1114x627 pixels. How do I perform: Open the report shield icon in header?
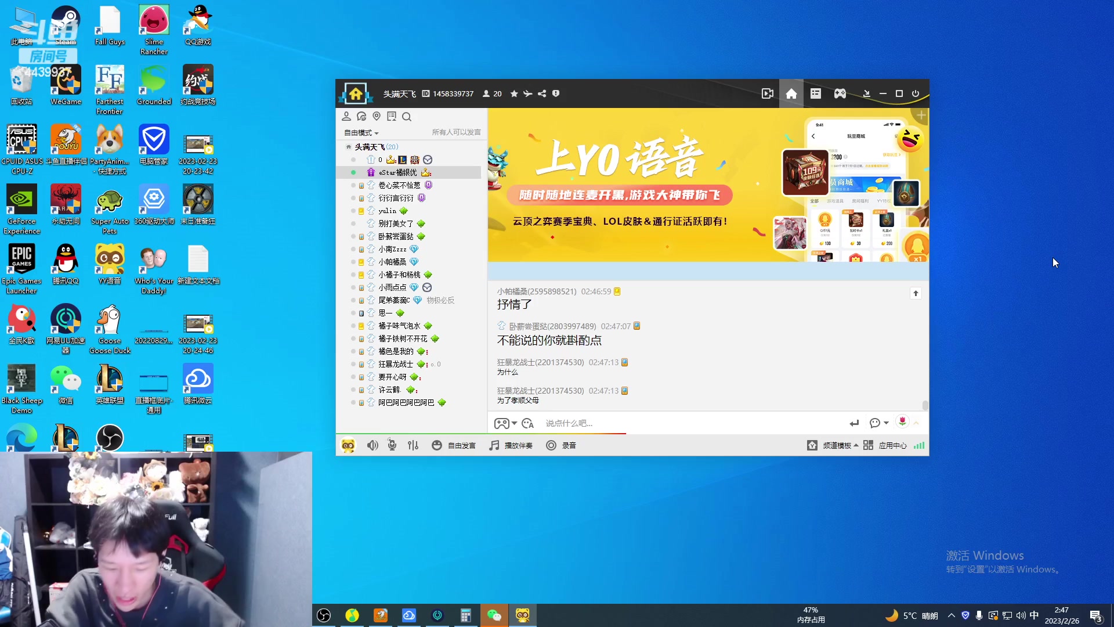pyautogui.click(x=556, y=93)
